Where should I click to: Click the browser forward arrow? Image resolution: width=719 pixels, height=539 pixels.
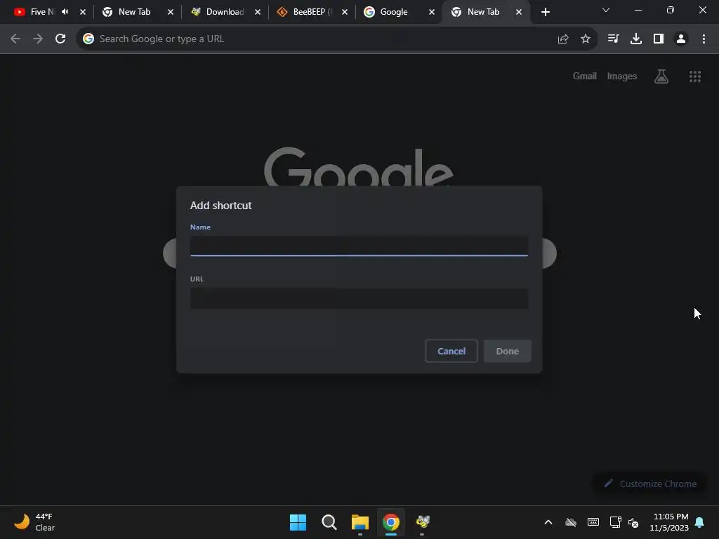point(38,39)
